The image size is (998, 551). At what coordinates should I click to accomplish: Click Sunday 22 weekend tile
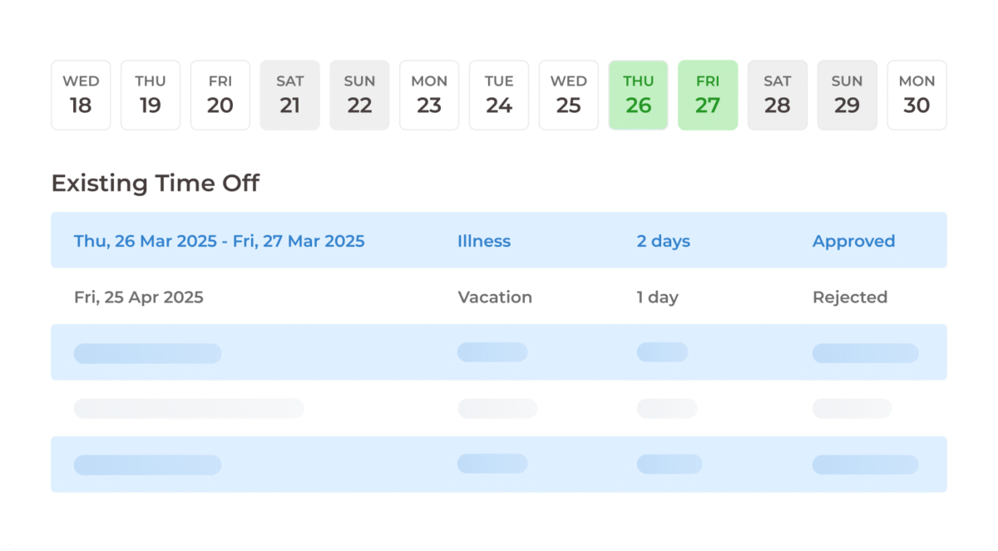point(359,95)
